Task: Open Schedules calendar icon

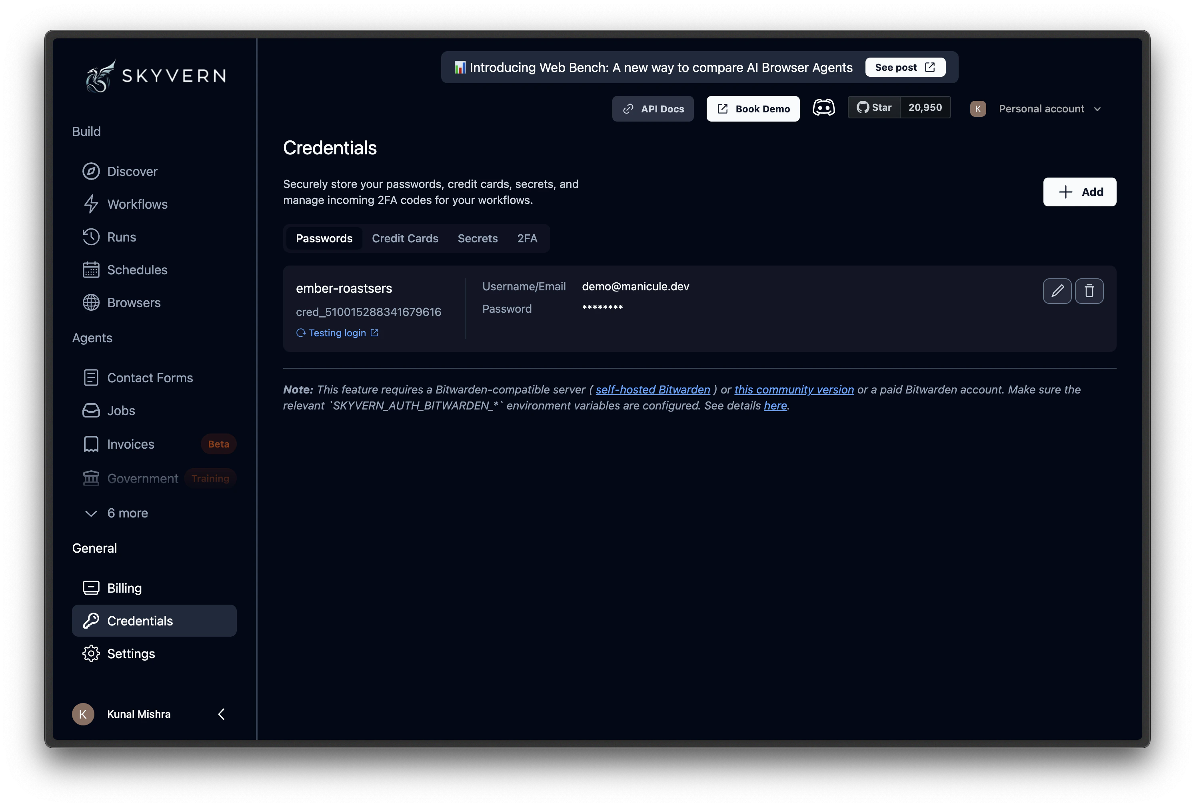Action: click(91, 270)
